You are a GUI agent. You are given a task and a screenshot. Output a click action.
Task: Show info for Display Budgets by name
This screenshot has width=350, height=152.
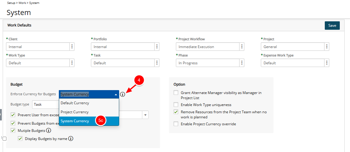pos(71,138)
